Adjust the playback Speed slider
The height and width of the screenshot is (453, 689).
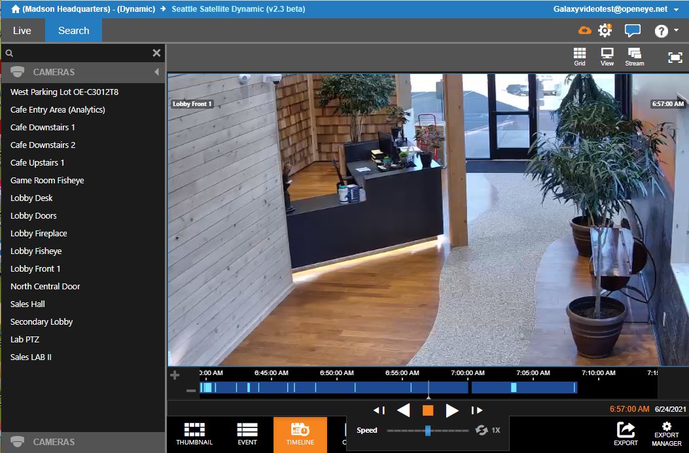click(x=428, y=430)
